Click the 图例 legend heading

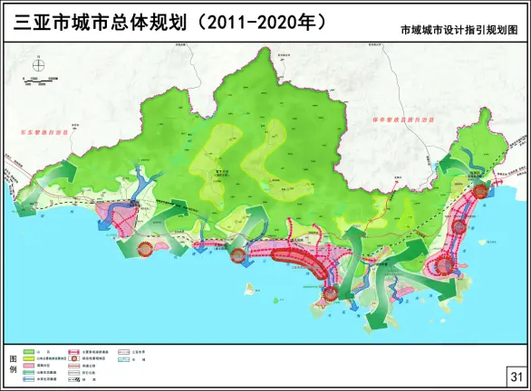[13, 364]
